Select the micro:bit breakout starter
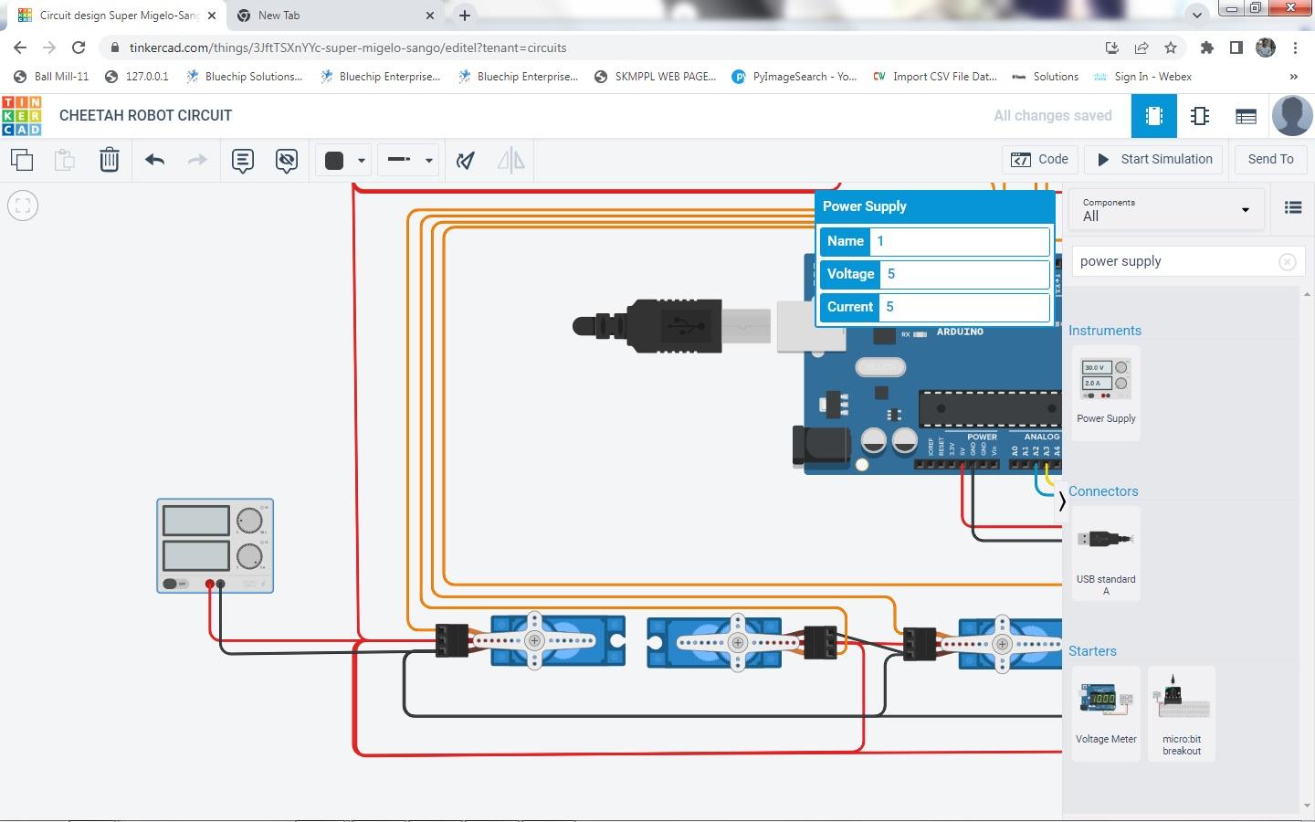The height and width of the screenshot is (822, 1315). [1182, 713]
